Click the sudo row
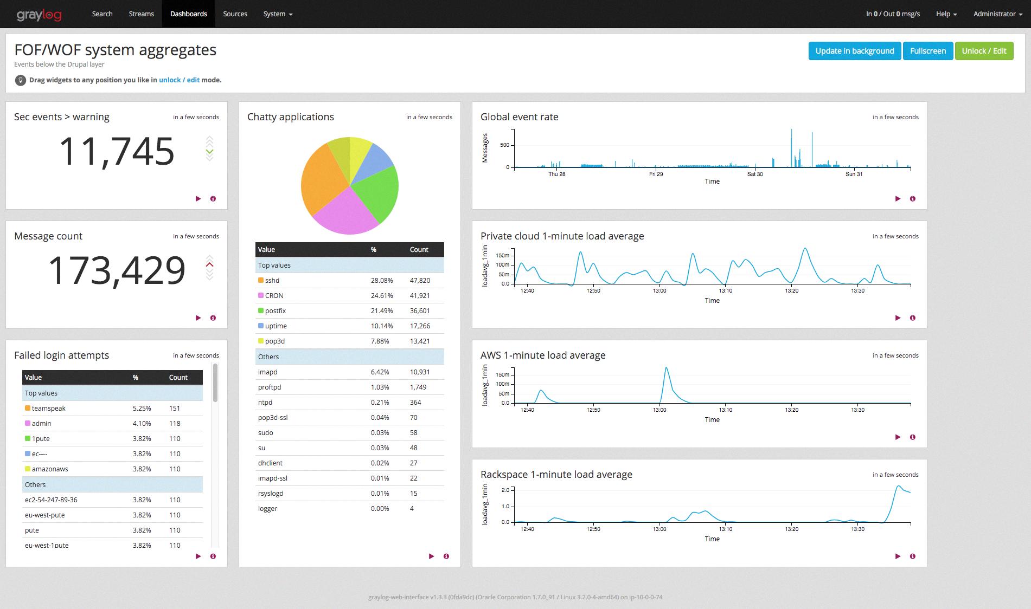Viewport: 1031px width, 609px height. [x=349, y=433]
